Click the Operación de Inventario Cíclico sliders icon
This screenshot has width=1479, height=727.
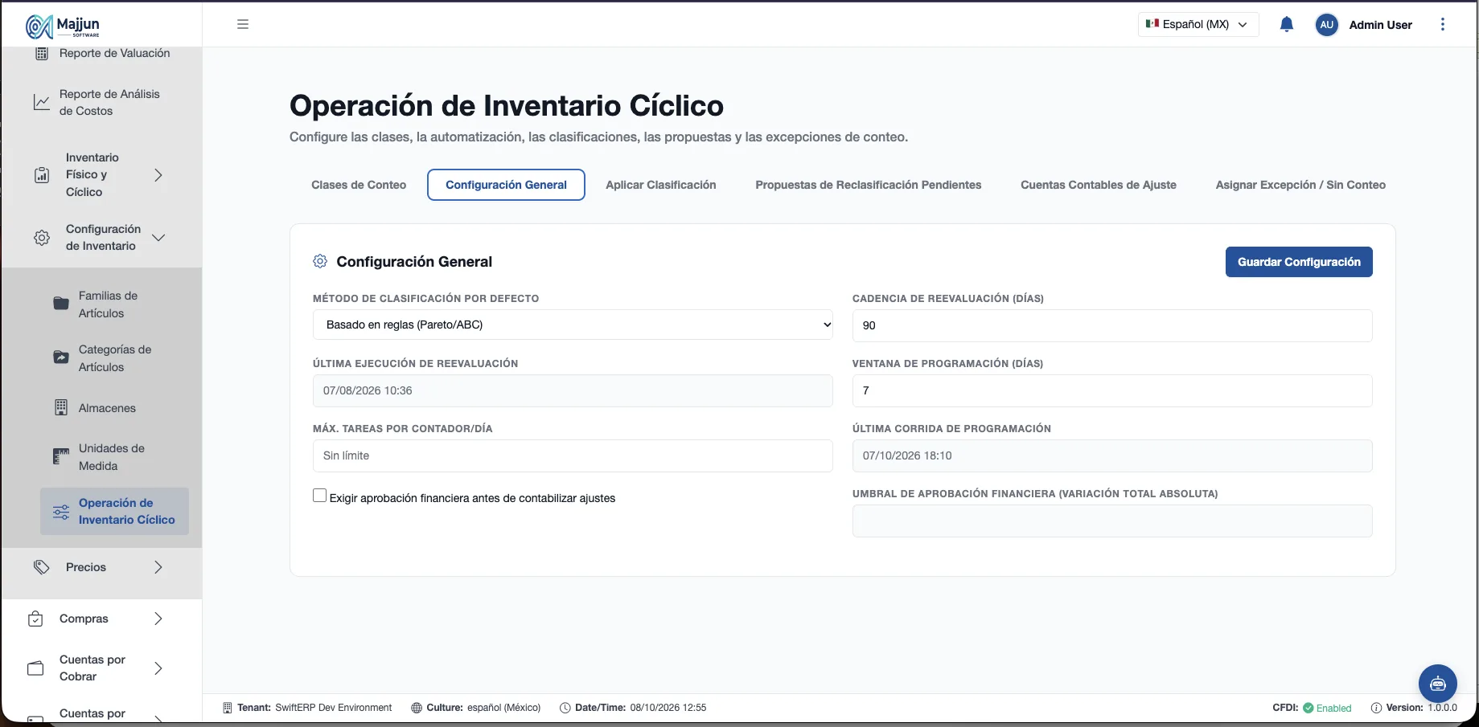pos(61,512)
